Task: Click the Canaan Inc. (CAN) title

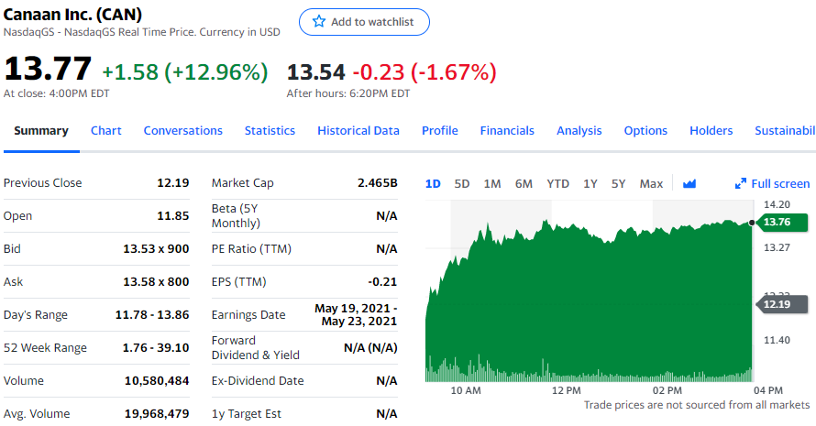Action: (x=72, y=15)
